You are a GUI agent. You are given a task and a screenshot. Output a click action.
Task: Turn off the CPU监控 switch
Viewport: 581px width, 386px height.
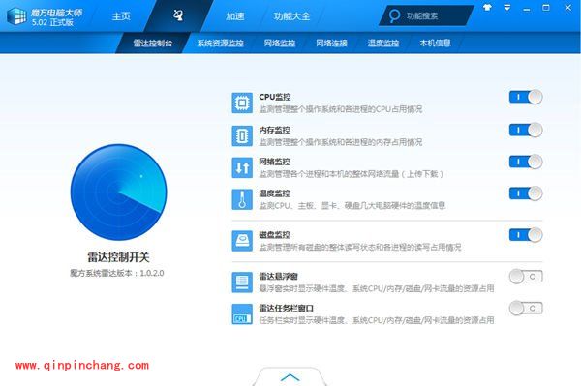(526, 97)
